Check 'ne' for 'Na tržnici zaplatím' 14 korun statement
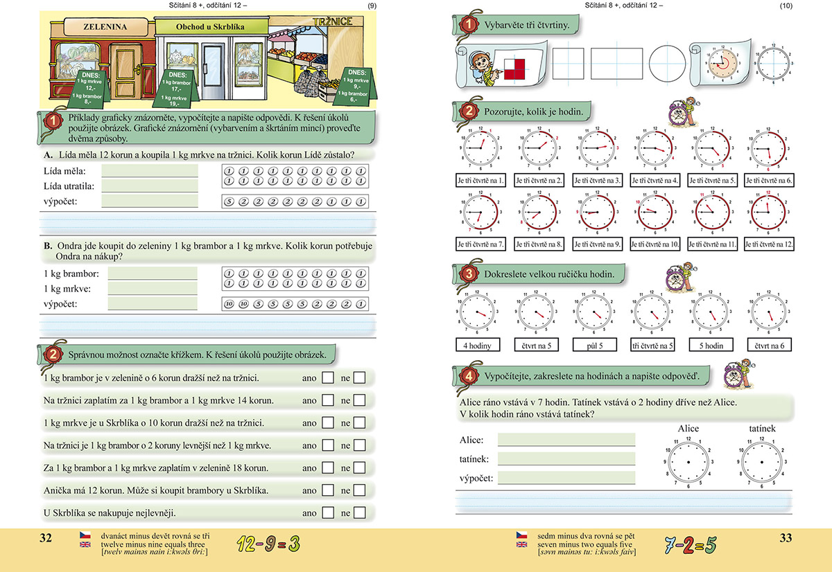The height and width of the screenshot is (572, 832). point(359,400)
